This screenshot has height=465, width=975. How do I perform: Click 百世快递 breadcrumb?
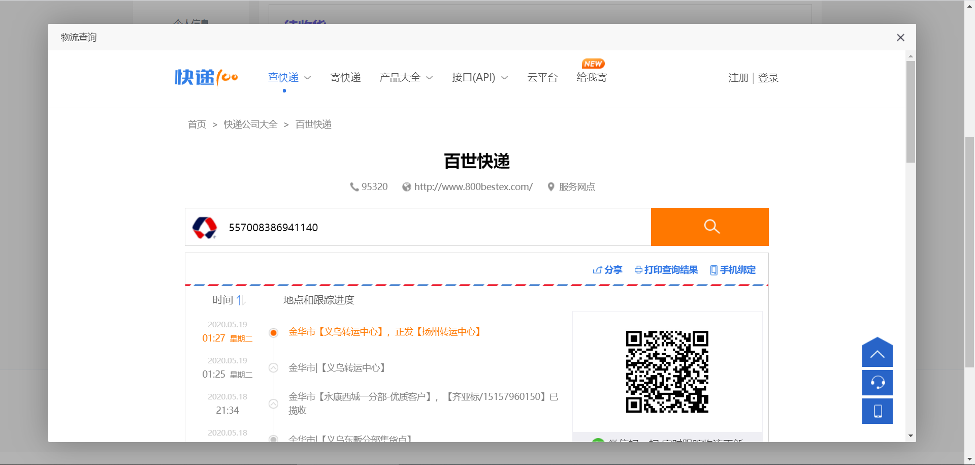coord(313,125)
